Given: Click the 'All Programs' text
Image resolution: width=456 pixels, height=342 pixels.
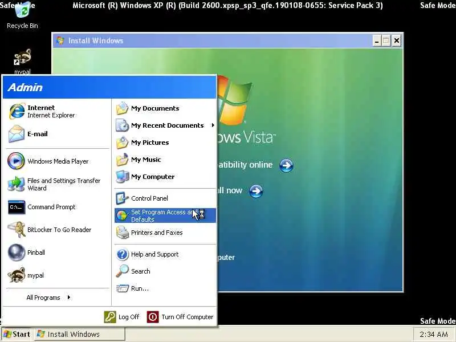Looking at the screenshot, I should coord(43,298).
